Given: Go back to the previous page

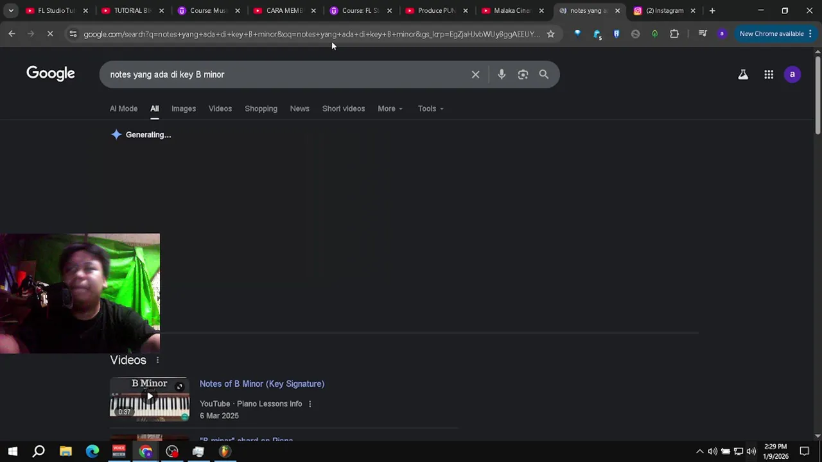Looking at the screenshot, I should click(12, 34).
